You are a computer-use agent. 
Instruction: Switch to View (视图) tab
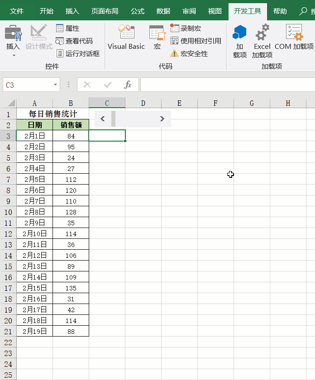[215, 11]
